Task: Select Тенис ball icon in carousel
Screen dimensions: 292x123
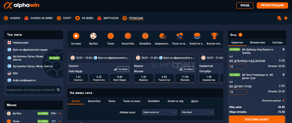Action: 111,36
